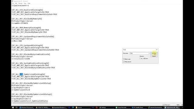Switch to Windows Processor taskbar window
The height and width of the screenshot is (109, 194).
pyautogui.click(x=27, y=107)
